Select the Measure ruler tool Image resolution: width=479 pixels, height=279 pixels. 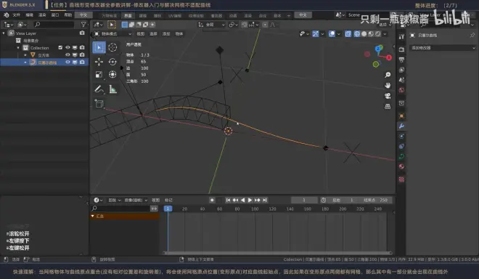[112, 89]
